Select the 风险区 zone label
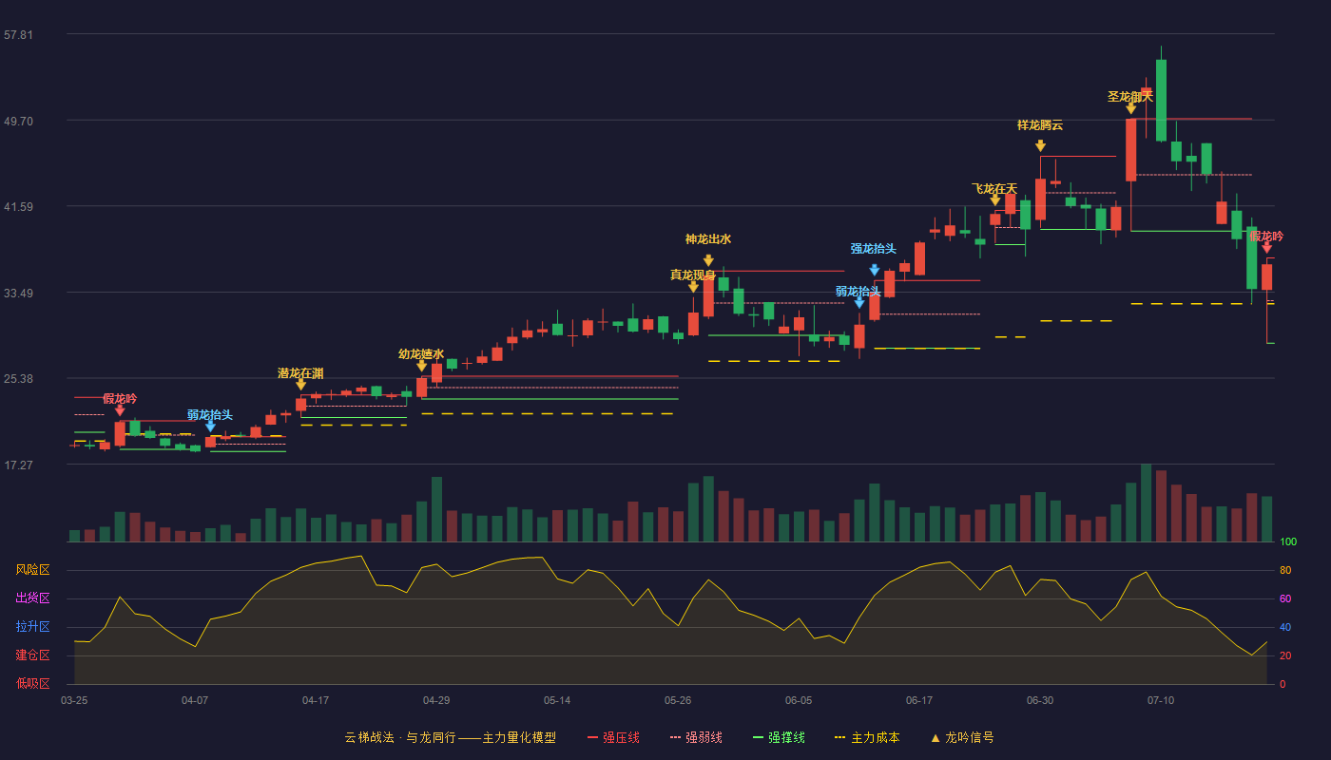The height and width of the screenshot is (760, 1331). pyautogui.click(x=32, y=570)
